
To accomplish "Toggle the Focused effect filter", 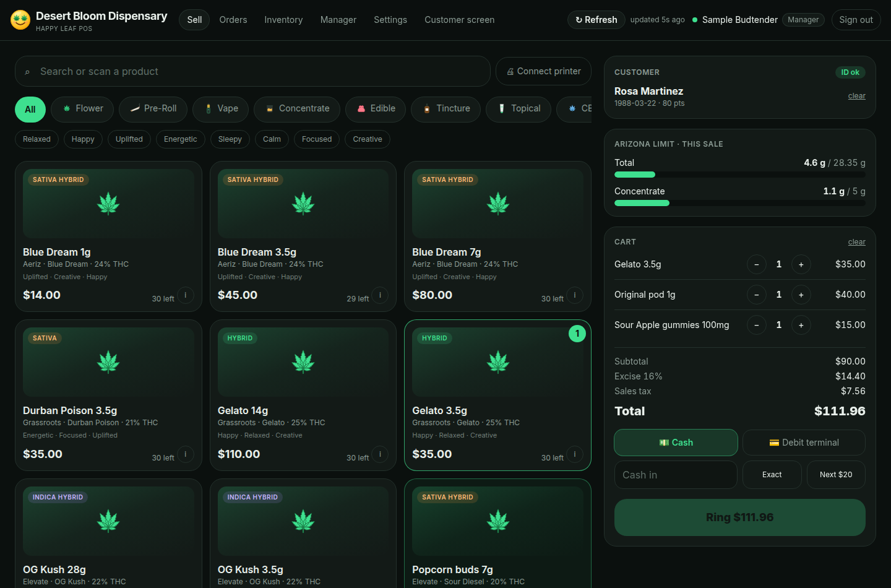I will pyautogui.click(x=317, y=139).
